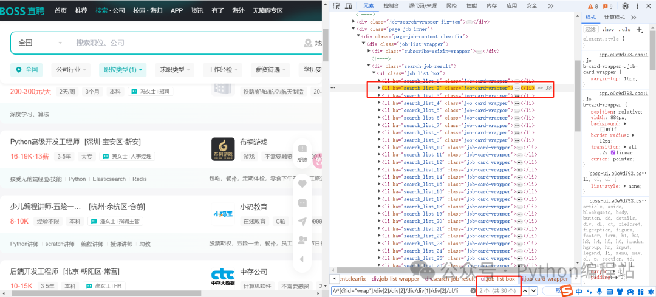The height and width of the screenshot is (297, 656).
Task: Collapse the ul job-list-box node
Action: 374,73
